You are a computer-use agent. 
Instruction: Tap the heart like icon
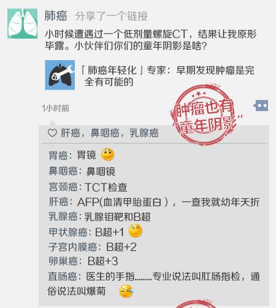[x=52, y=133]
